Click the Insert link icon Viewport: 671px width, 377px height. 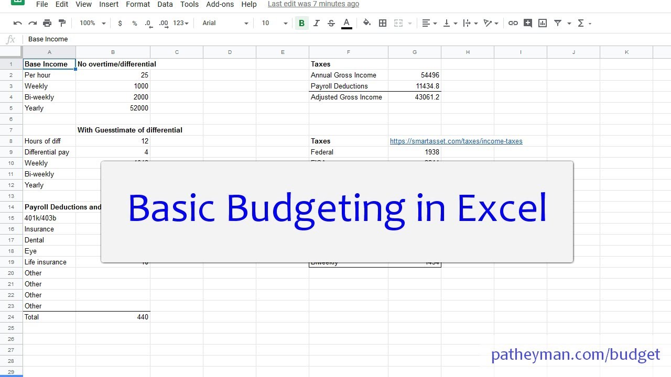click(513, 23)
